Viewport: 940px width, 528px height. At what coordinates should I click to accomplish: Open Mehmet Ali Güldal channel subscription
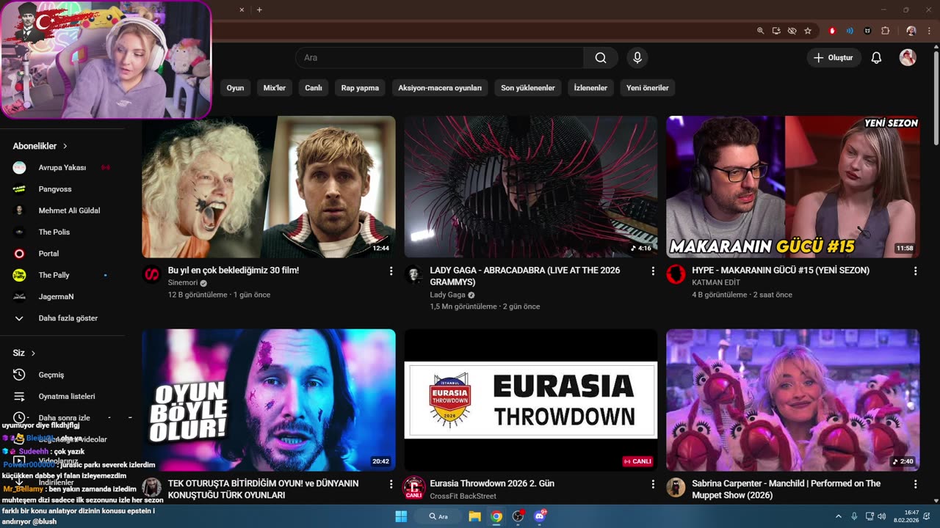[62, 210]
